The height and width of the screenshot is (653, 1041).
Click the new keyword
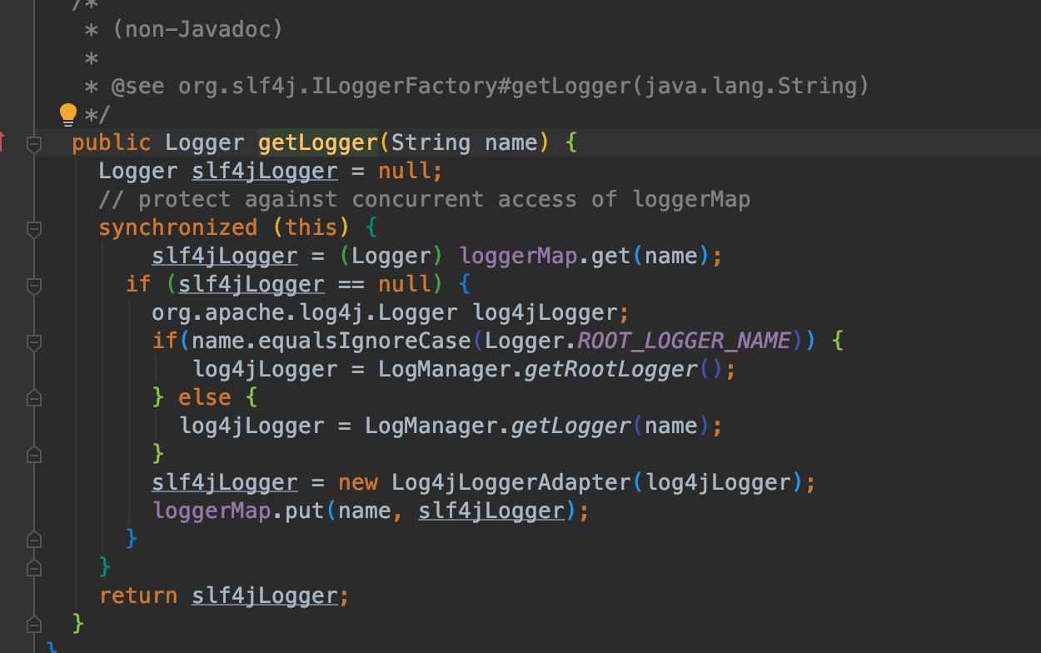358,482
